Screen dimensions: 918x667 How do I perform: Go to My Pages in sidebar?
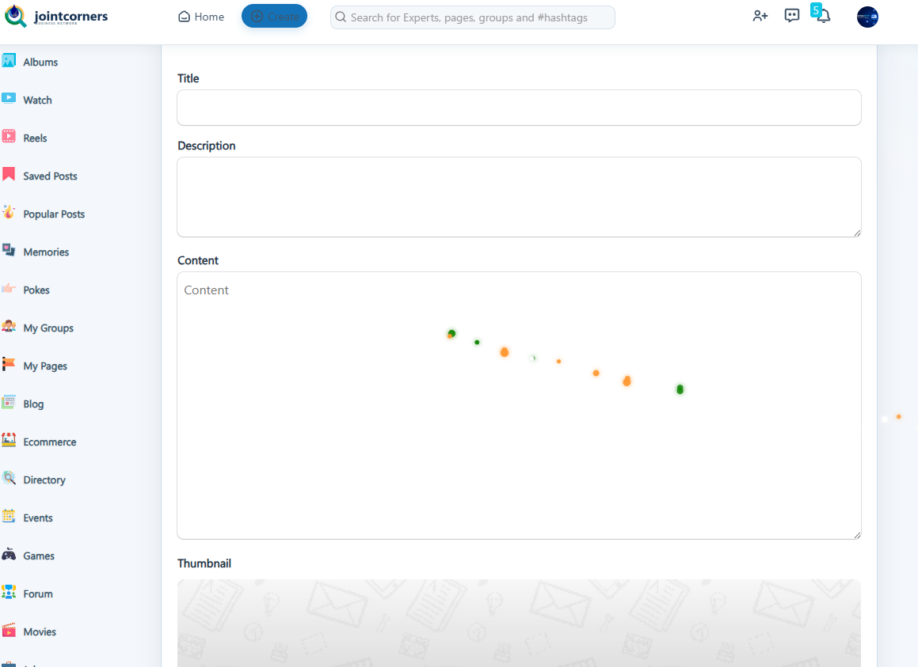click(45, 366)
